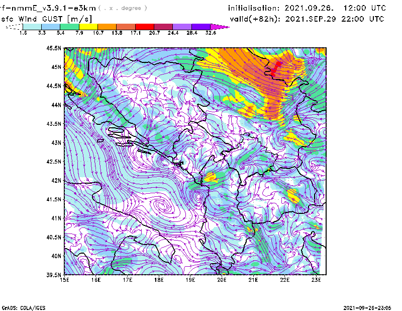The height and width of the screenshot is (311, 402).
Task: Click the 19E longitude label
Action: pyautogui.click(x=190, y=280)
